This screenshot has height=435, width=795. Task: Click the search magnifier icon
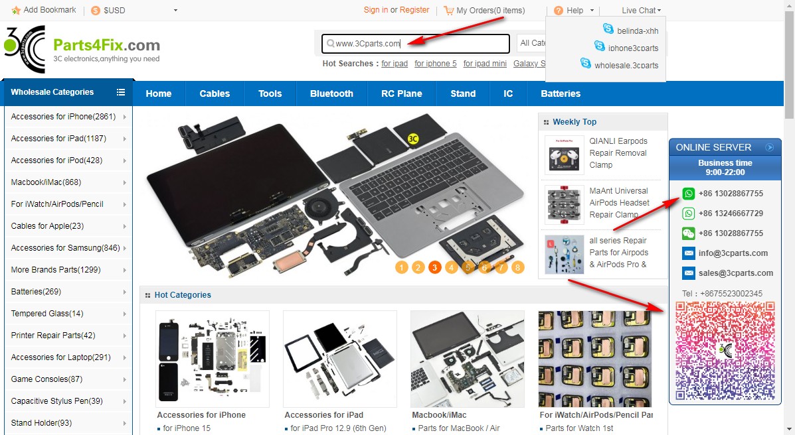click(330, 44)
